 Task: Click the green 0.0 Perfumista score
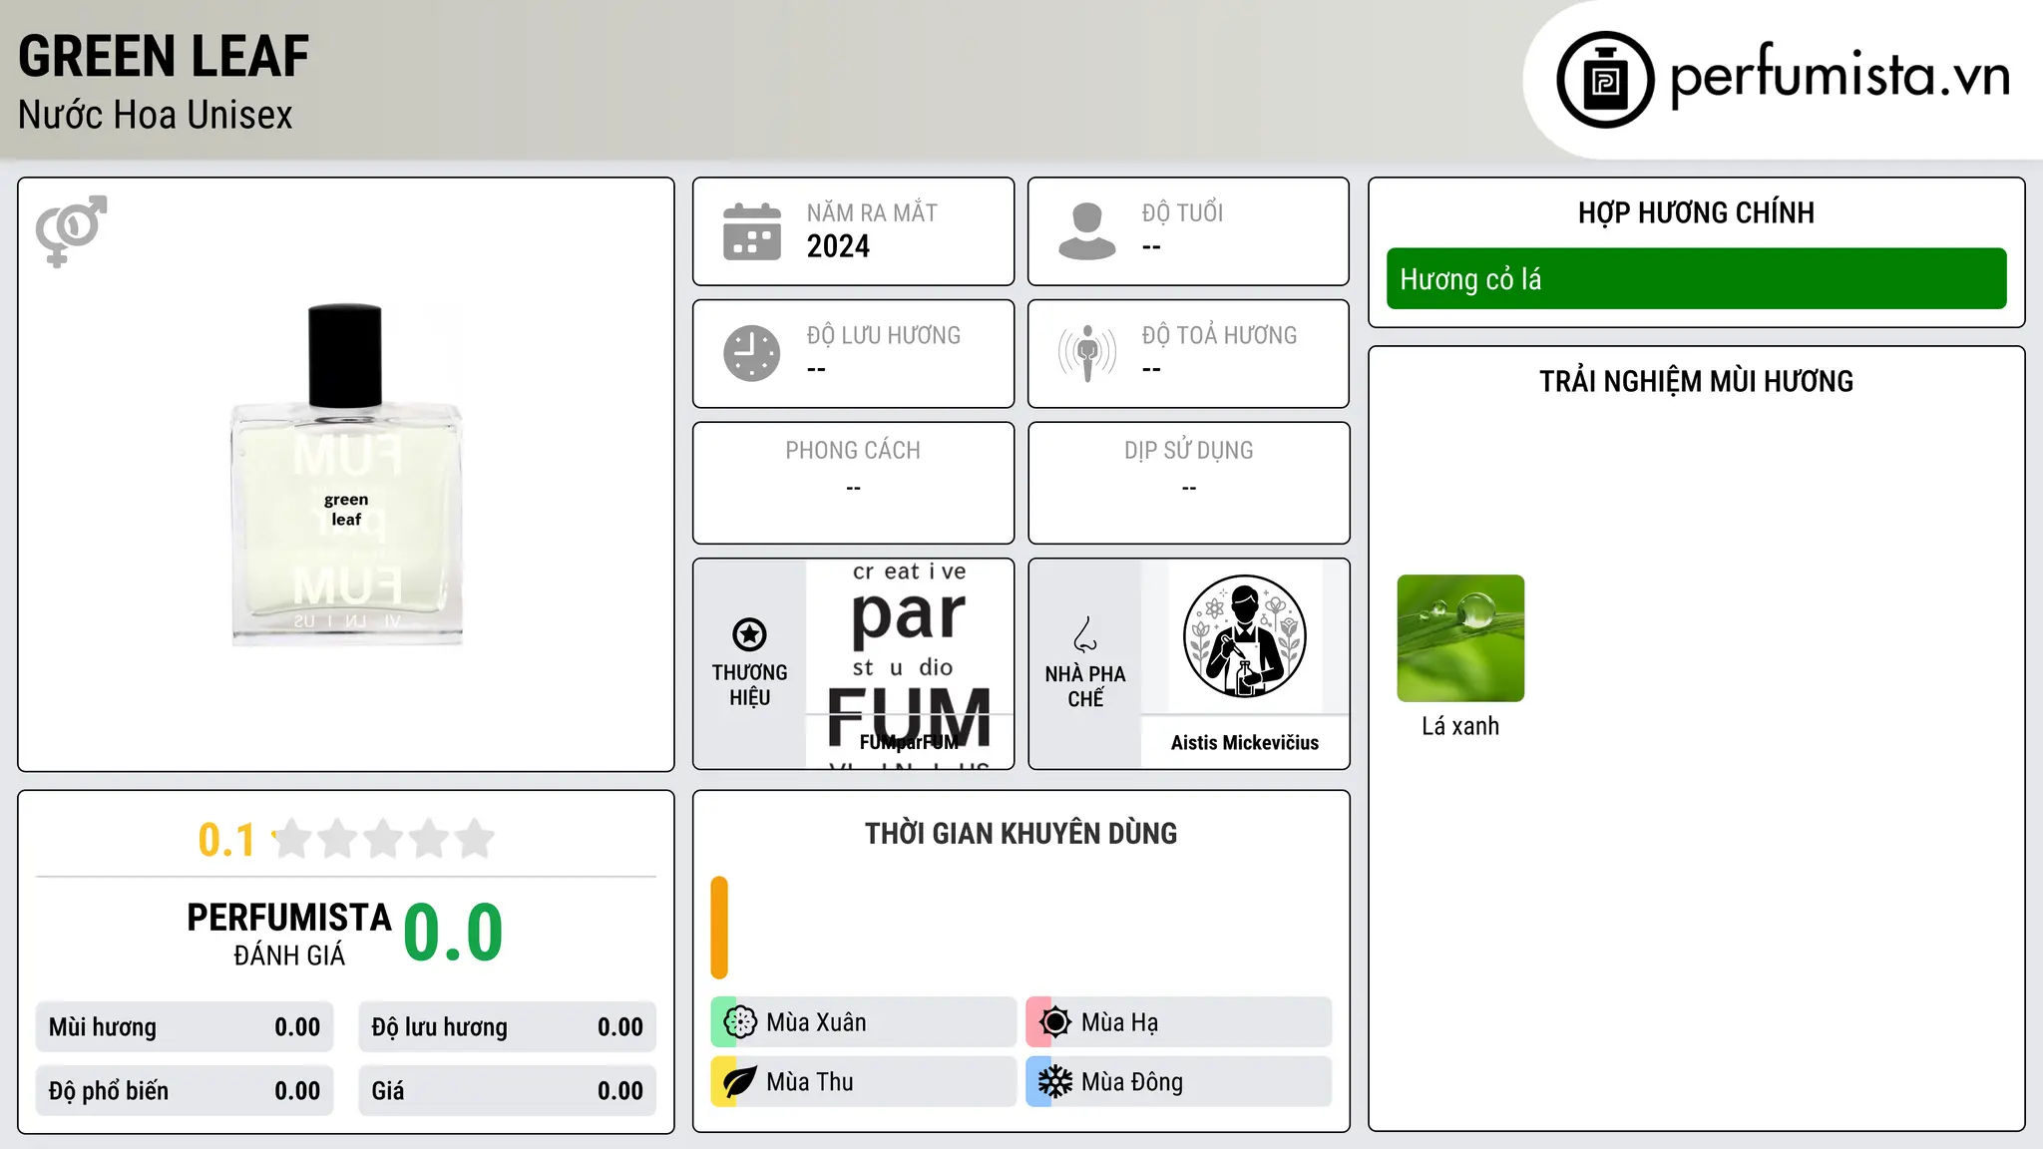pyautogui.click(x=453, y=933)
